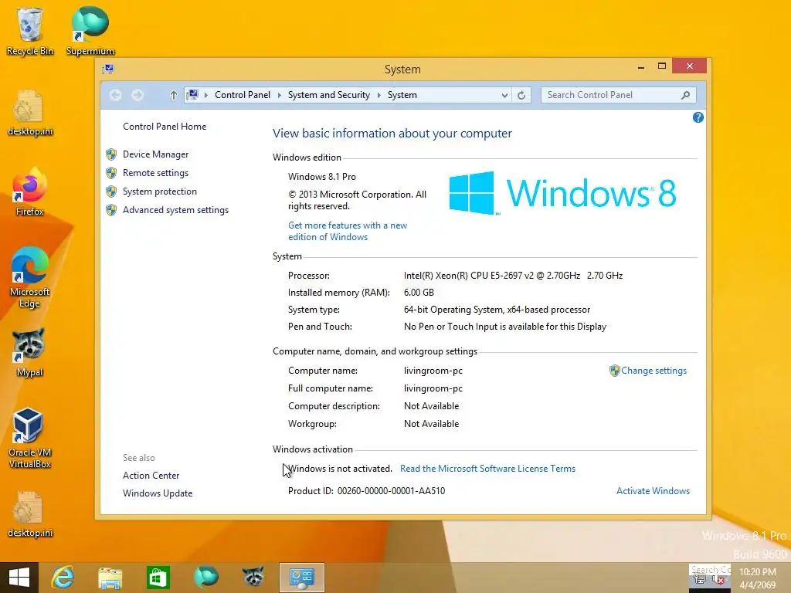Select the desktop.ini file below VirtualBox

coord(30,514)
